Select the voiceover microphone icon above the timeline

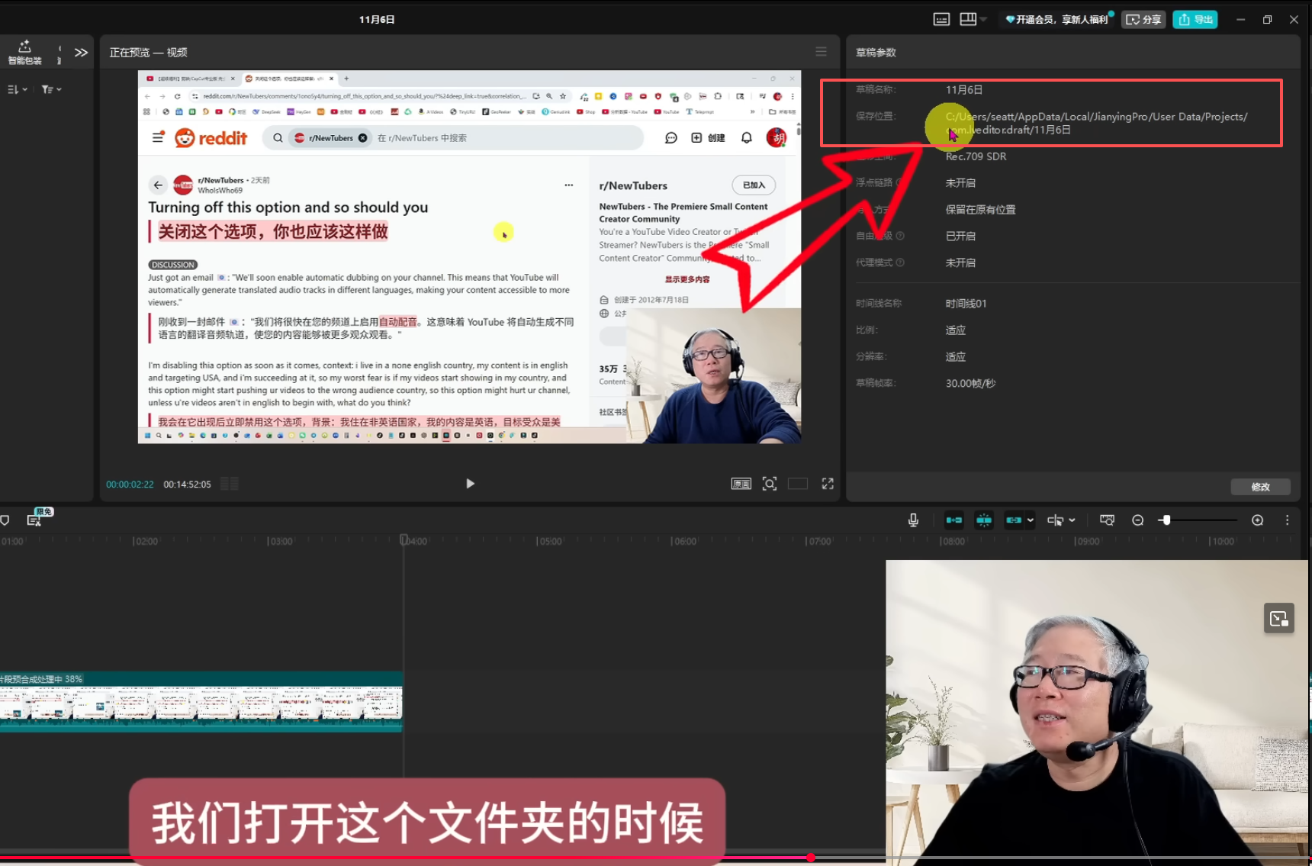(x=912, y=520)
